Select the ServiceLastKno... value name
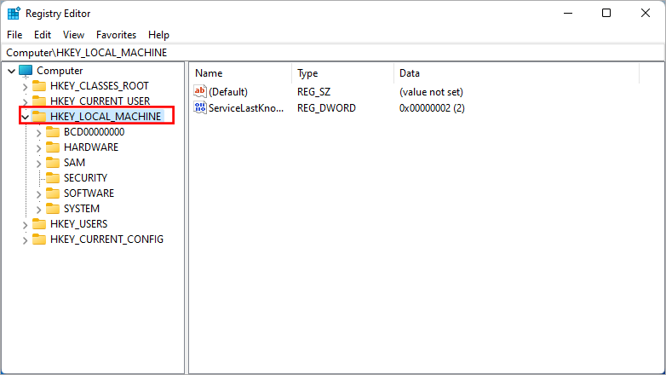This screenshot has width=666, height=375. click(246, 108)
